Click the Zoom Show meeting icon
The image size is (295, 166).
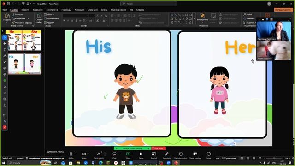[x=195, y=154]
